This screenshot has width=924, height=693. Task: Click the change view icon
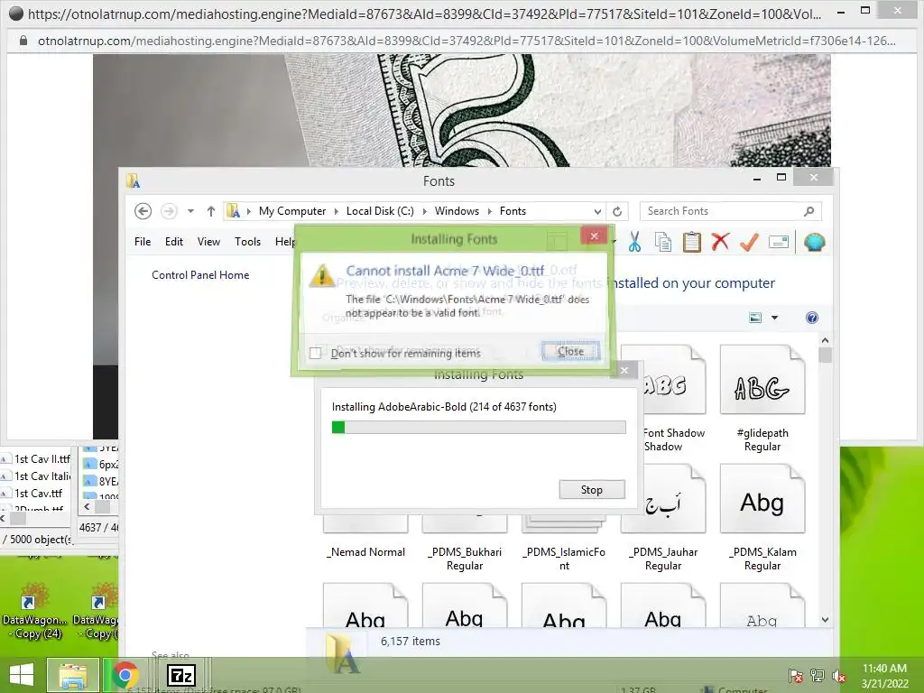755,318
